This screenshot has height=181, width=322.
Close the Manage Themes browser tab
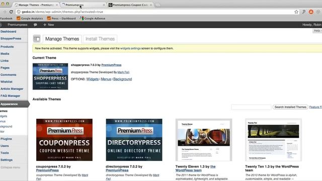click(57, 5)
